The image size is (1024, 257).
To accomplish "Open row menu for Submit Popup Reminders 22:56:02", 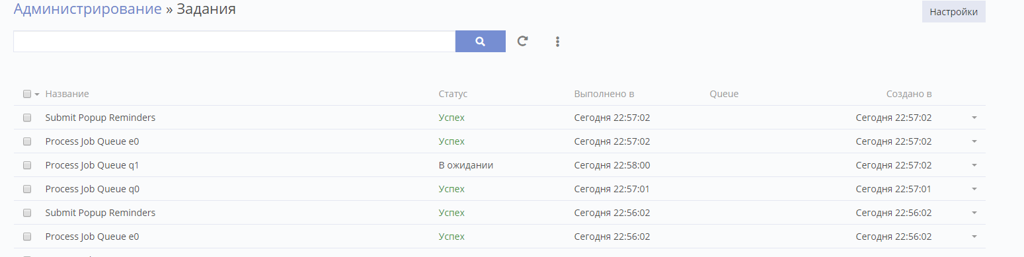I will pyautogui.click(x=974, y=213).
